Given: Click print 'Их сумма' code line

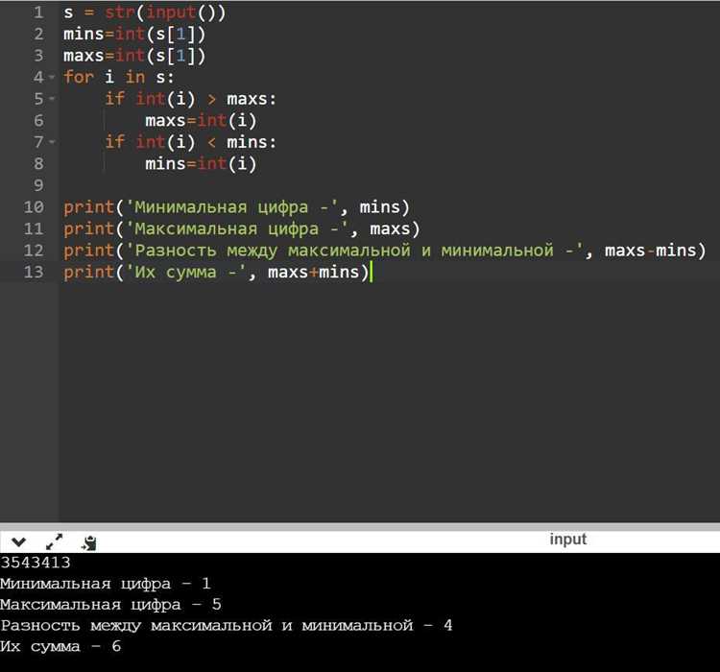Looking at the screenshot, I should pyautogui.click(x=216, y=272).
